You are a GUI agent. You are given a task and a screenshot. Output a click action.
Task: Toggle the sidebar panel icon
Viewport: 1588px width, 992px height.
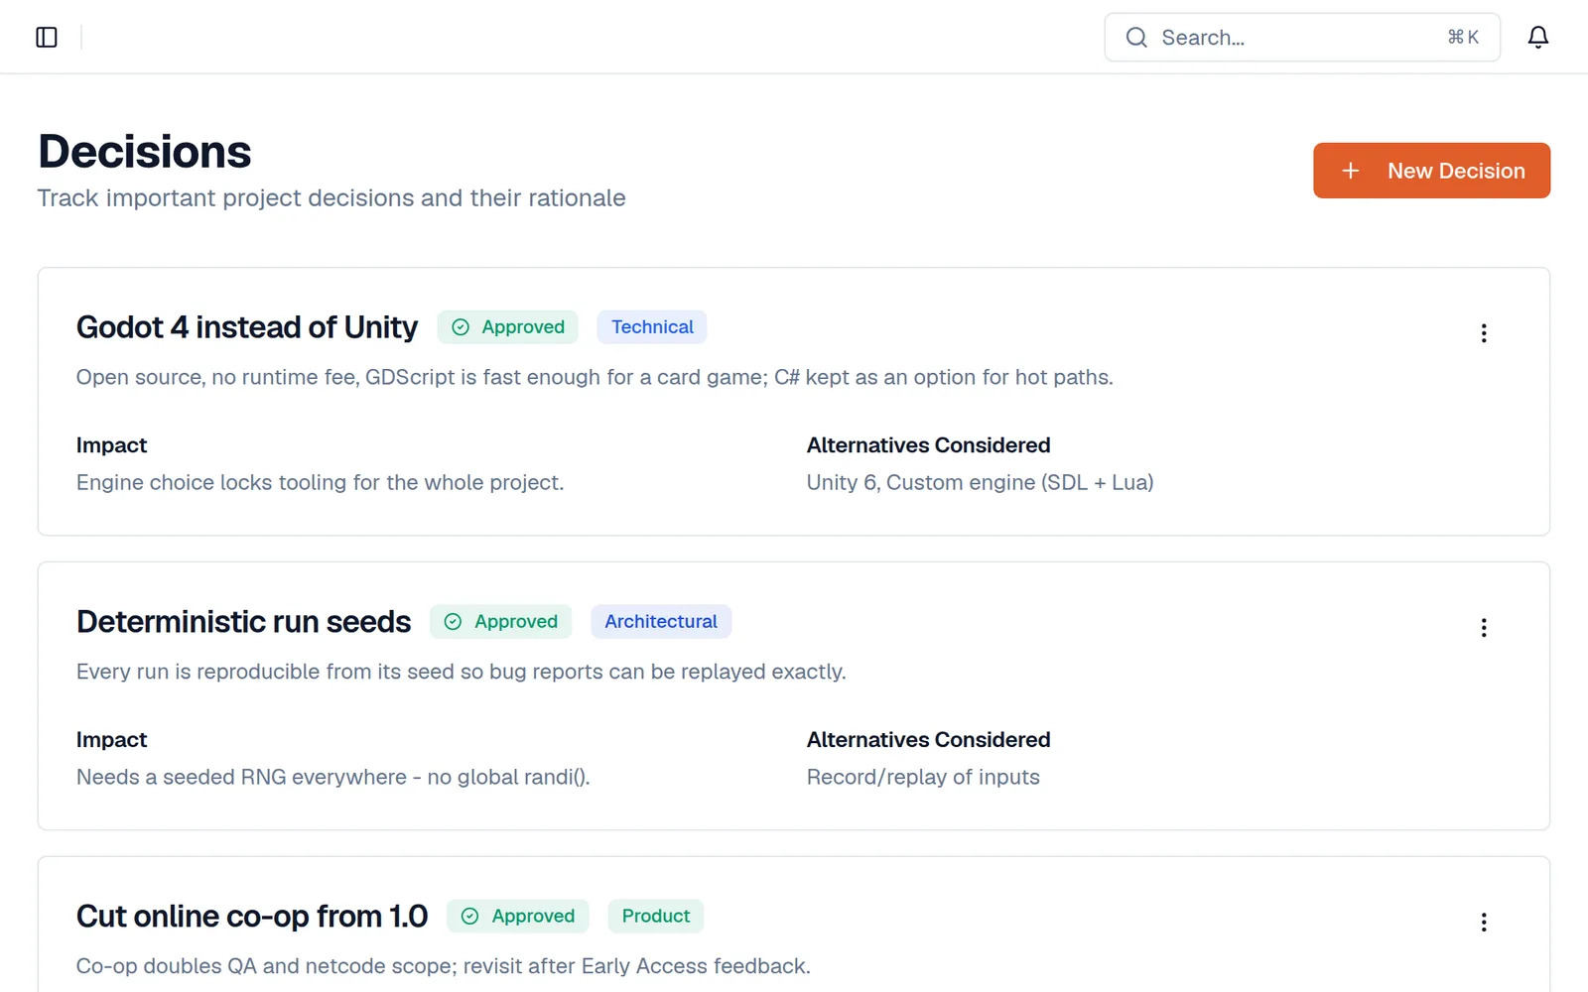coord(47,37)
